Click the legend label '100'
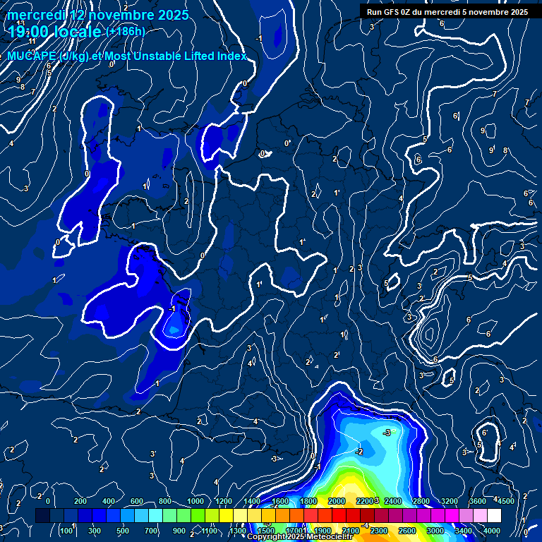 click(66, 531)
